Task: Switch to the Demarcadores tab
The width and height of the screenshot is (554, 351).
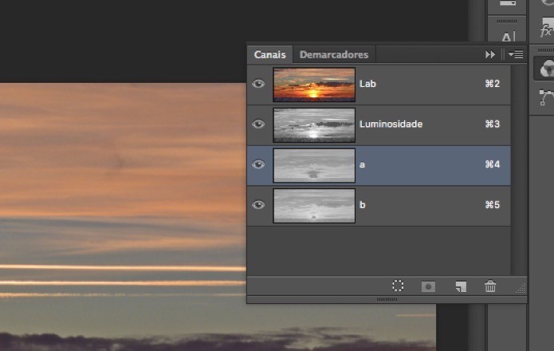Action: (x=334, y=54)
